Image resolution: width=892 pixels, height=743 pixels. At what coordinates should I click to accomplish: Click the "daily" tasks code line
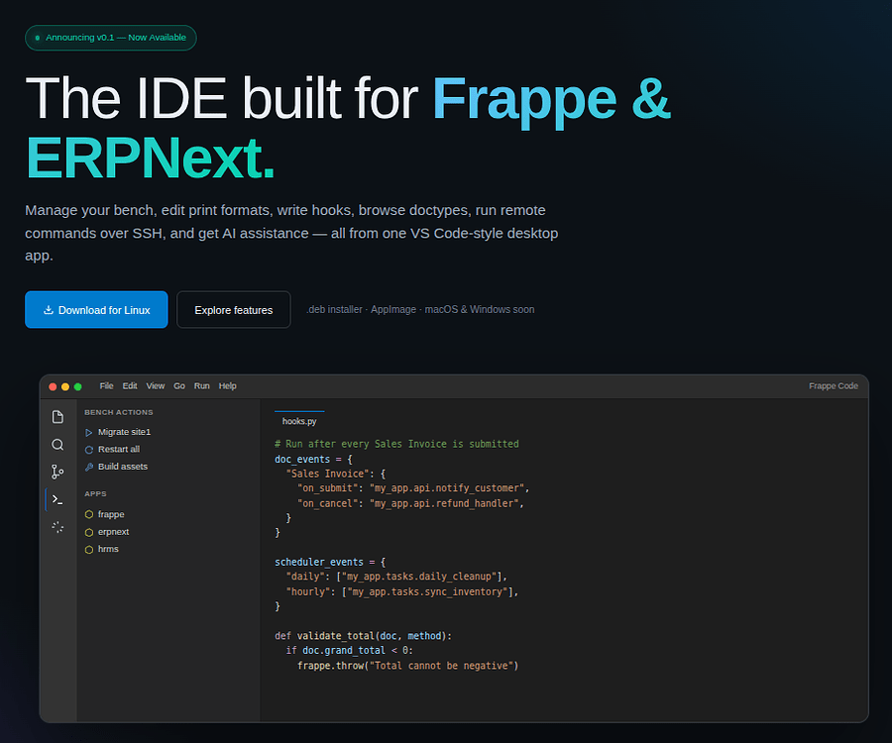coord(396,577)
